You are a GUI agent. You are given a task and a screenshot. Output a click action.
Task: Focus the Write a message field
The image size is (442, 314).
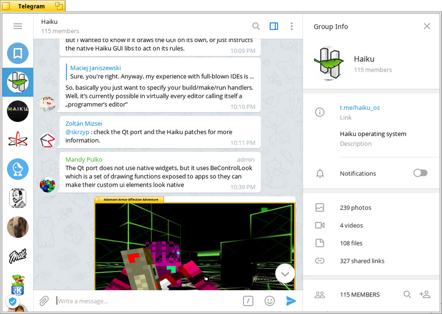coord(147,301)
